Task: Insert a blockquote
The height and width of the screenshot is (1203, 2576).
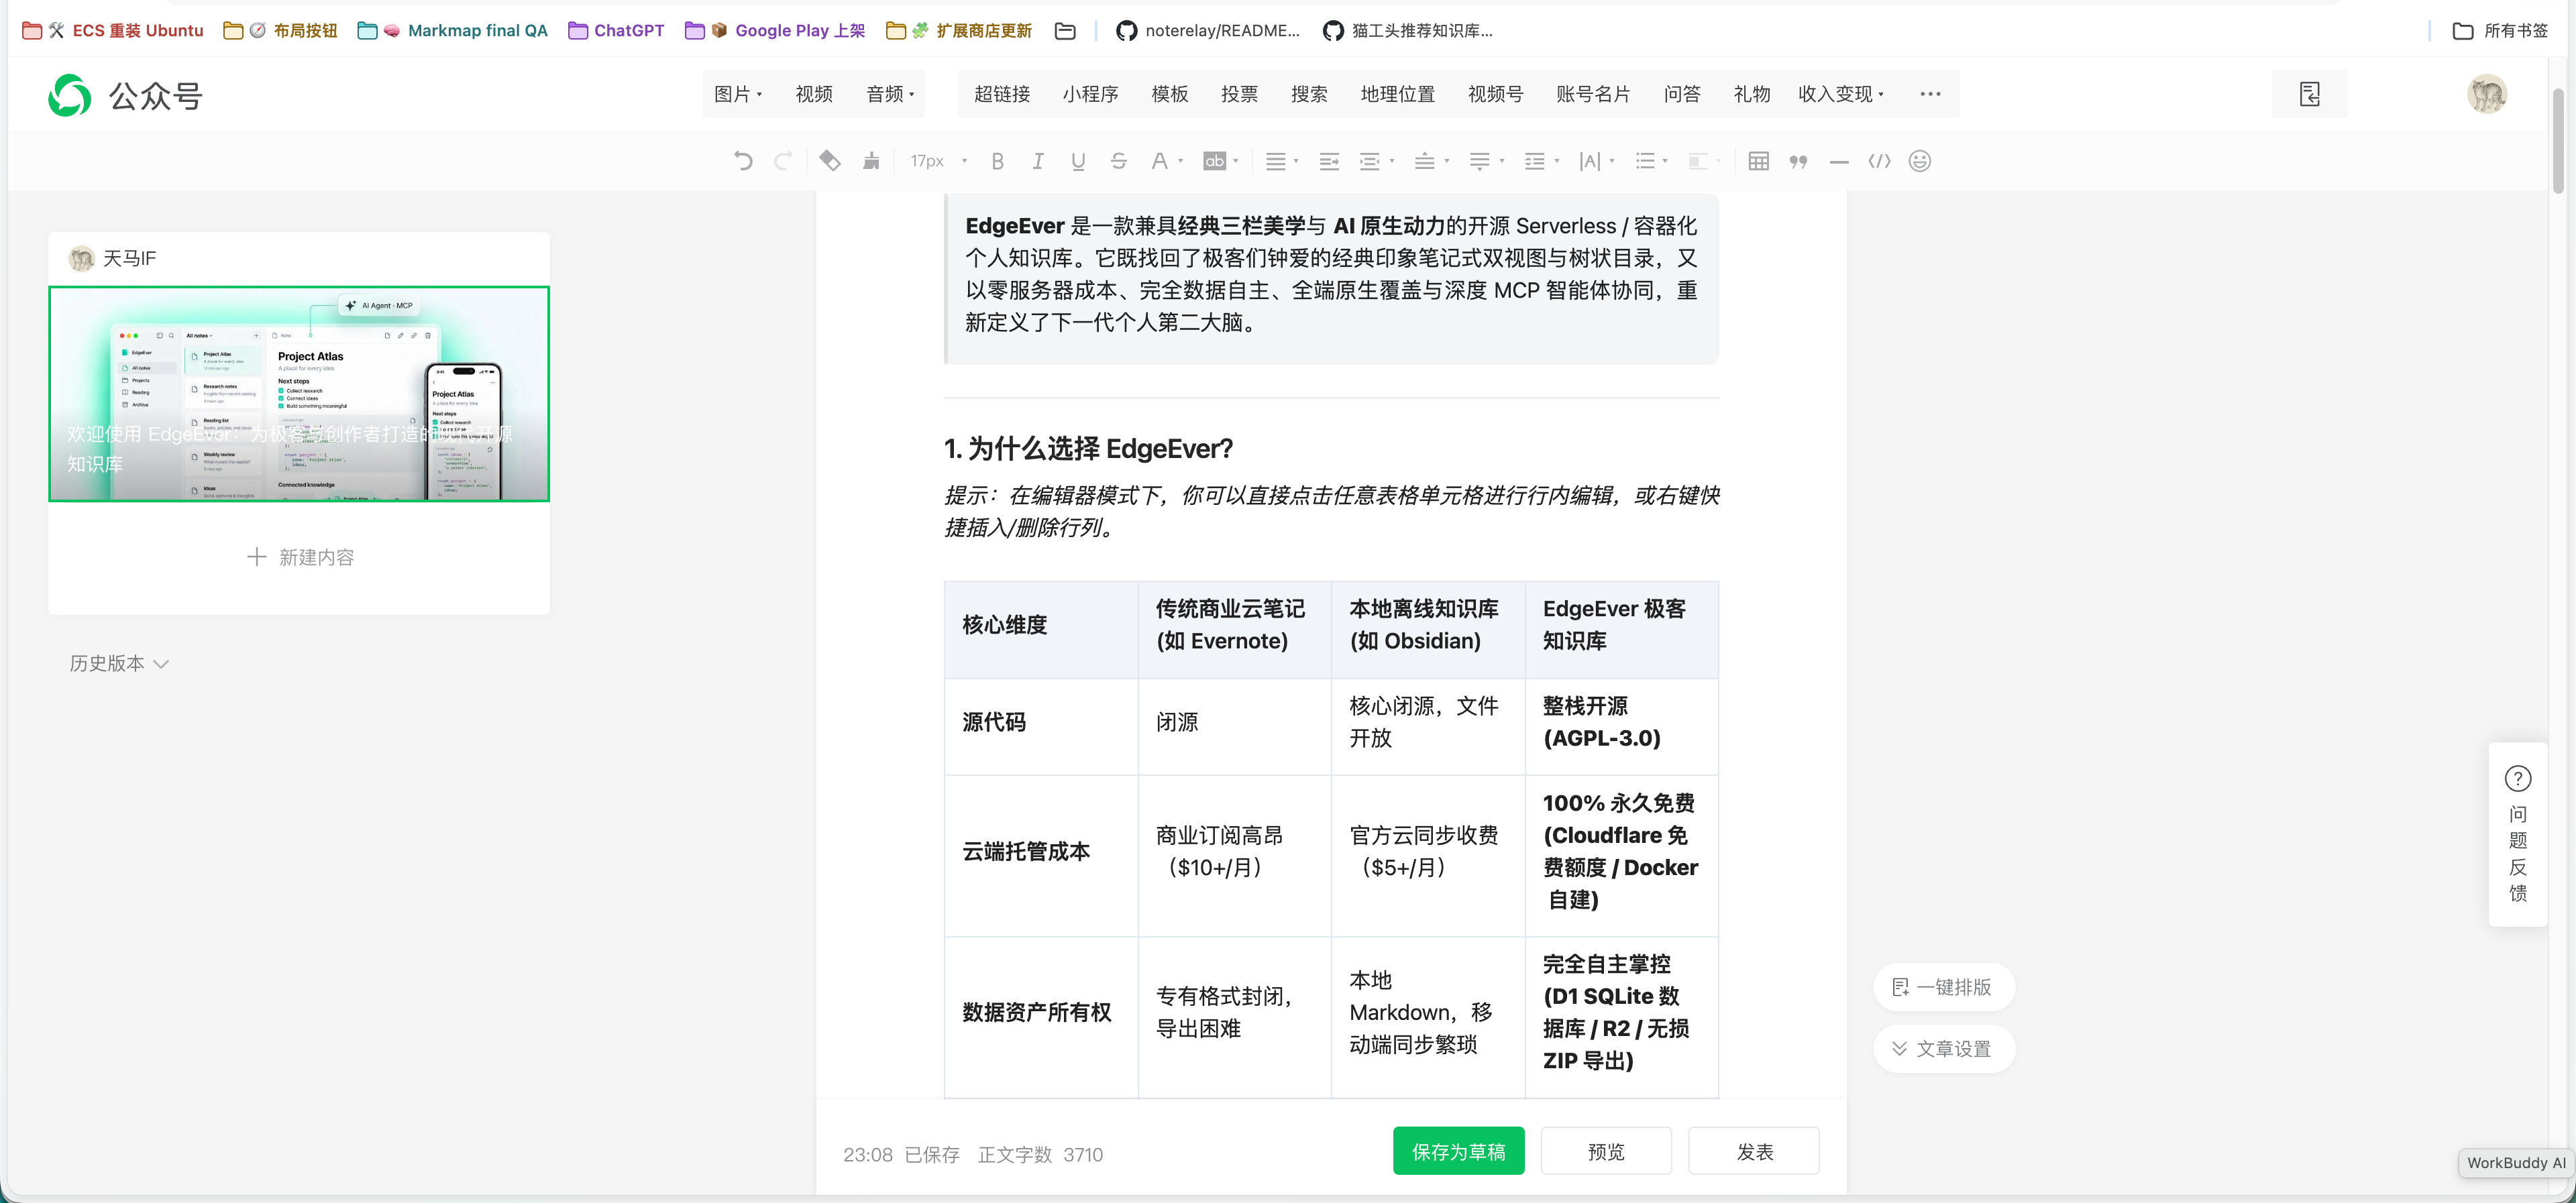Action: 1799,161
